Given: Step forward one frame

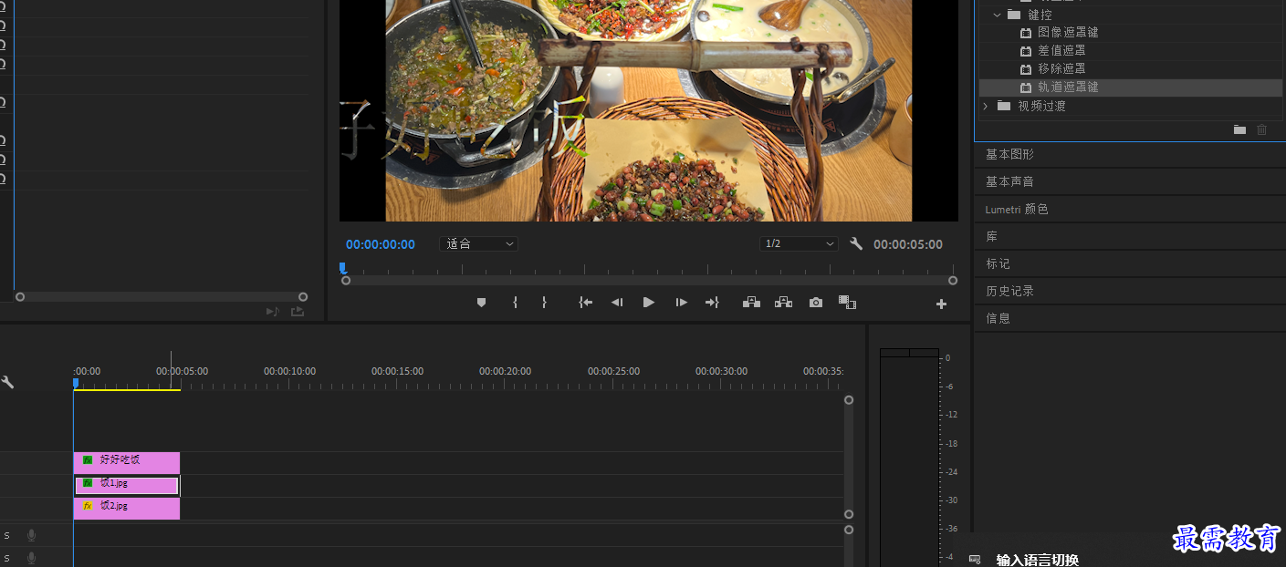Looking at the screenshot, I should pos(681,303).
